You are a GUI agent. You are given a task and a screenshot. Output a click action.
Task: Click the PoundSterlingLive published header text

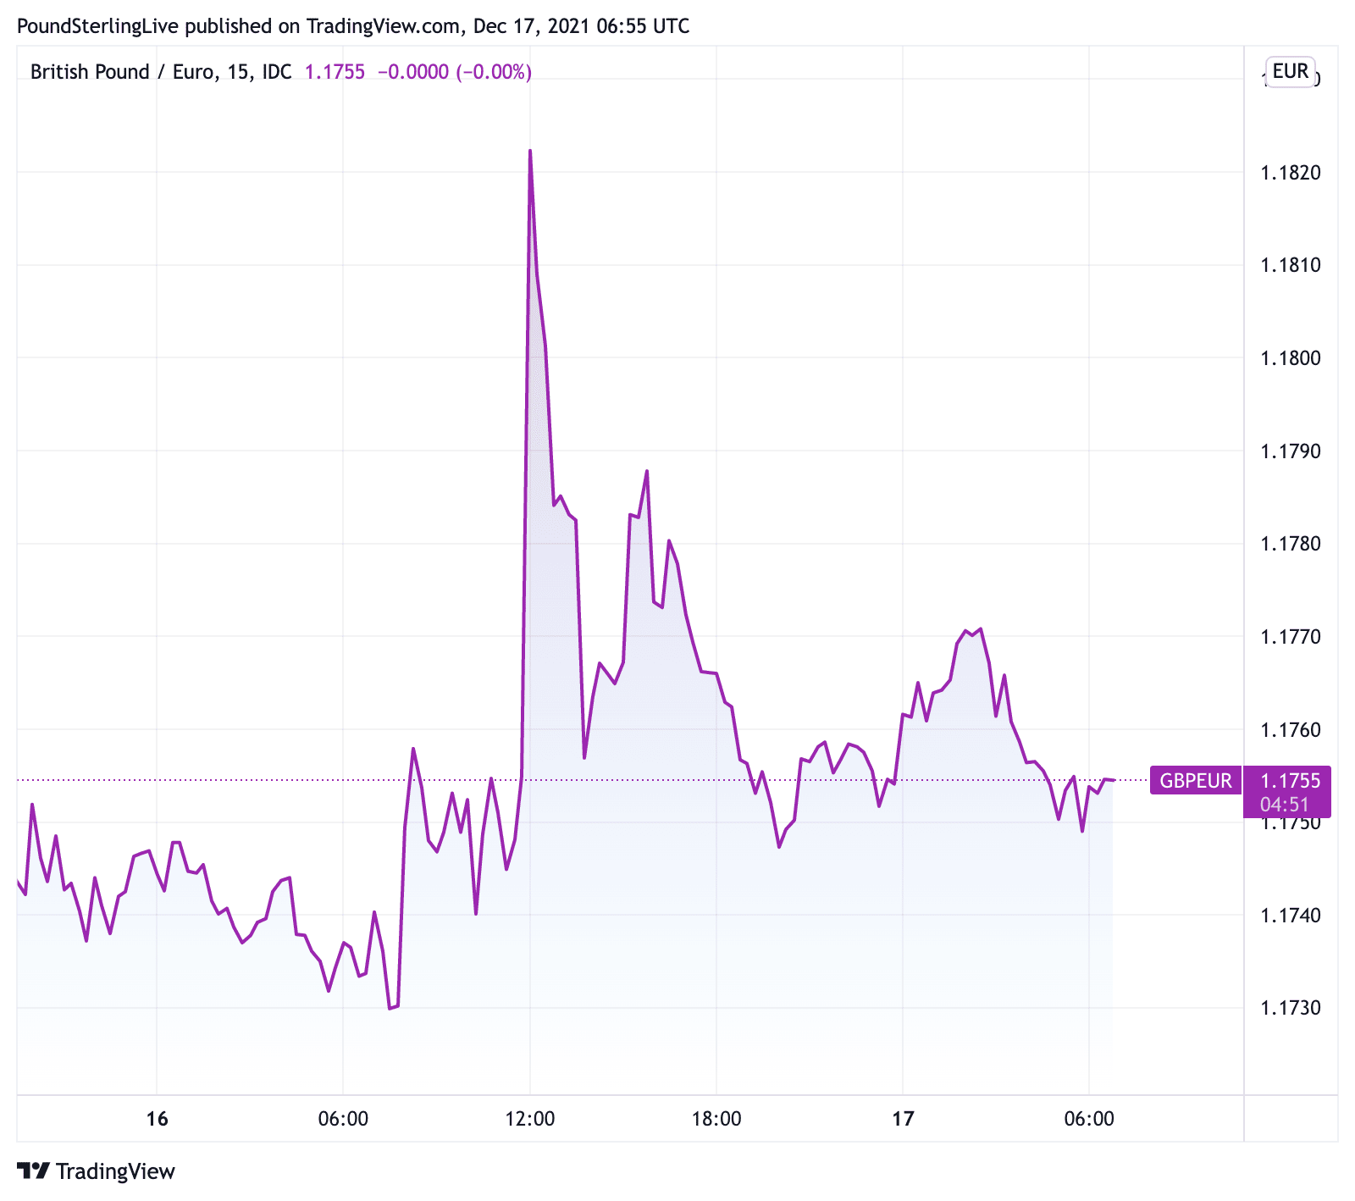tap(353, 26)
